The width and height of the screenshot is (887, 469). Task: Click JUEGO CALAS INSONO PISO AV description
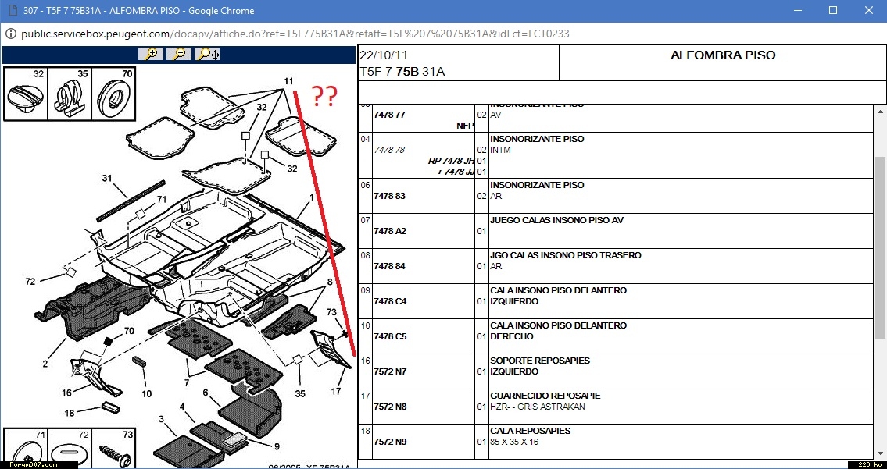pyautogui.click(x=556, y=220)
